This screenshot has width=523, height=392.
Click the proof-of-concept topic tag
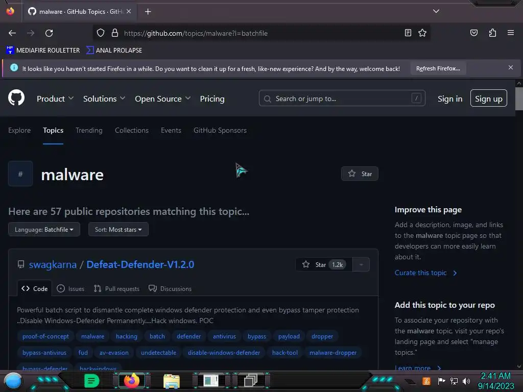(x=45, y=336)
